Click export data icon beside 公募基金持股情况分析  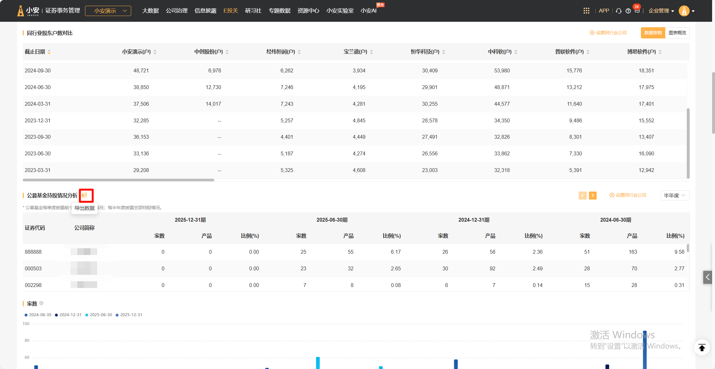pos(85,195)
